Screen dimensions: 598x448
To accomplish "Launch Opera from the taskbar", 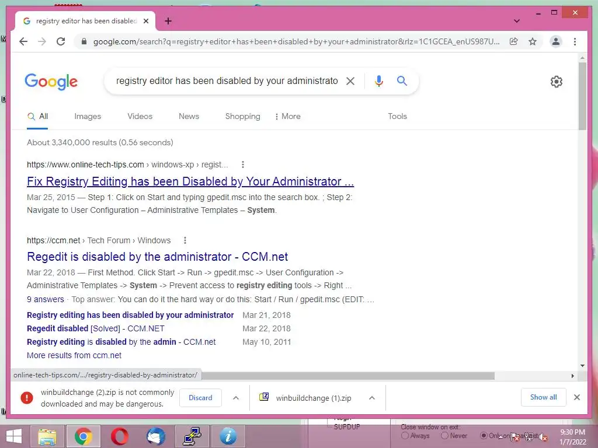I will (119, 436).
